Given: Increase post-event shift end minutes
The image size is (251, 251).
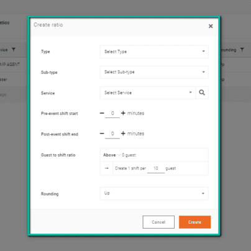Looking at the screenshot, I should click(x=123, y=134).
